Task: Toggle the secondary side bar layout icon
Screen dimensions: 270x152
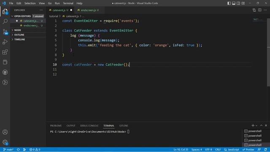Action: click(238, 3)
